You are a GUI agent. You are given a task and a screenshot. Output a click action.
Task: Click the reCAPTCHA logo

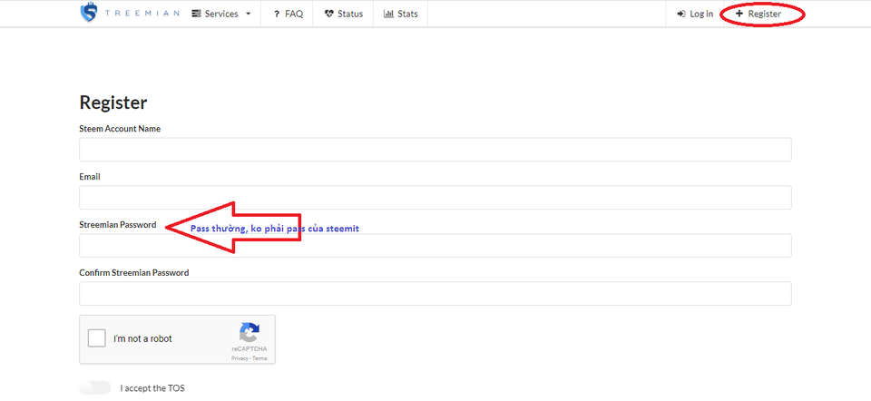pyautogui.click(x=250, y=332)
